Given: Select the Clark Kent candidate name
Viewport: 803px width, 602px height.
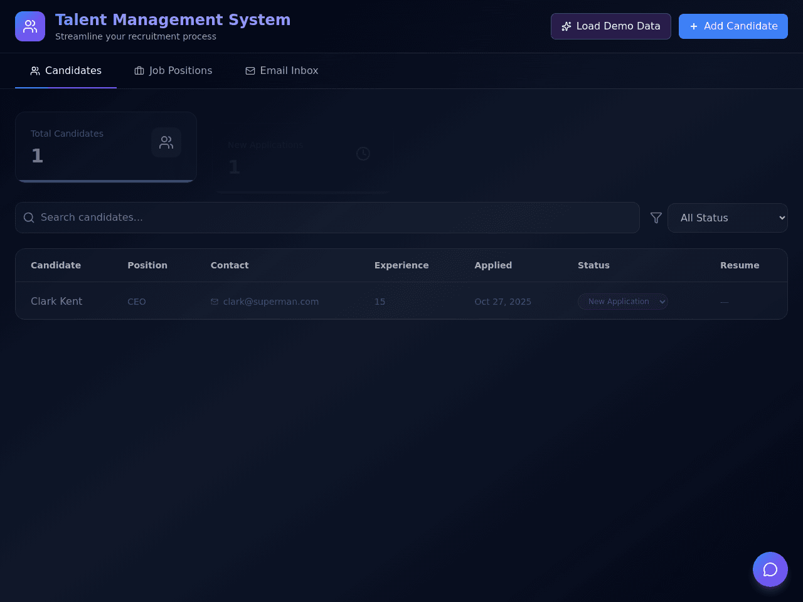Looking at the screenshot, I should click(56, 302).
